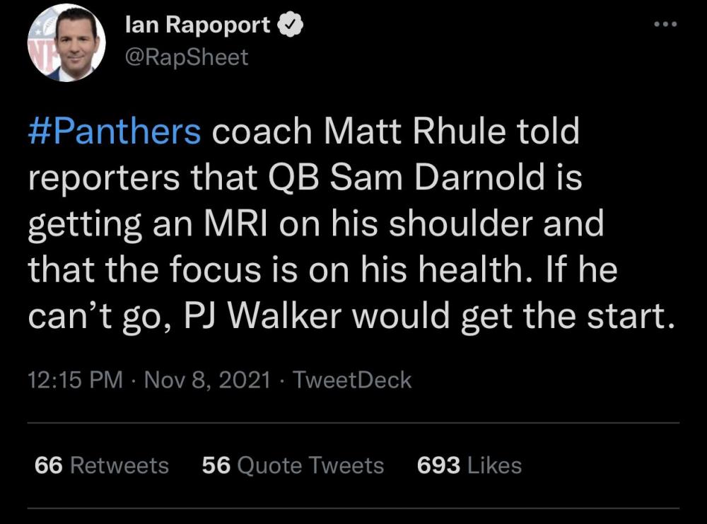The width and height of the screenshot is (707, 524).
Task: Visit the @RapSheet handle link
Action: point(186,57)
